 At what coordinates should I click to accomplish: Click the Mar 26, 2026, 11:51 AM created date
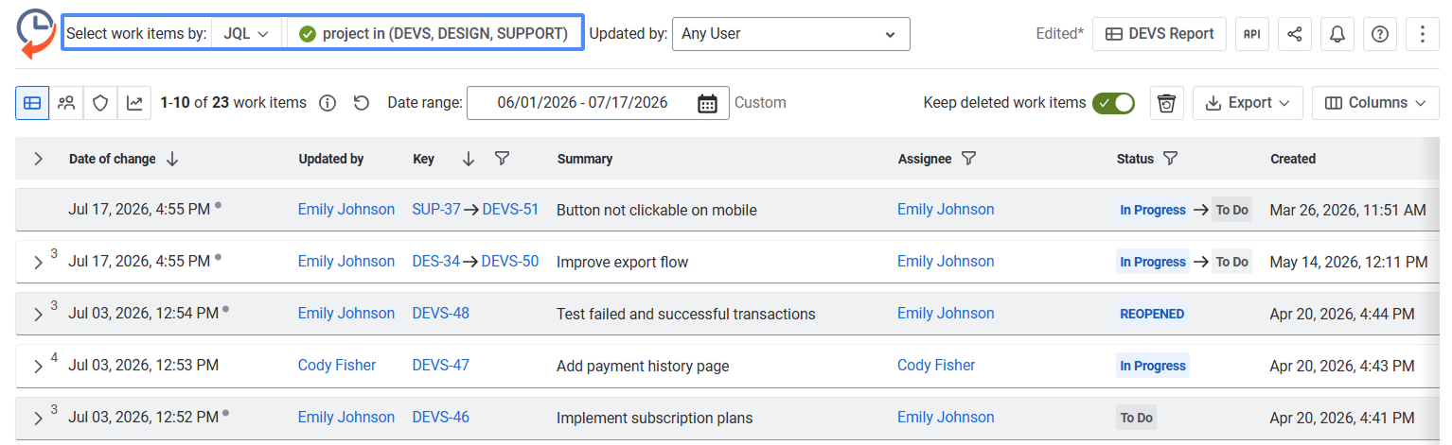click(1348, 210)
